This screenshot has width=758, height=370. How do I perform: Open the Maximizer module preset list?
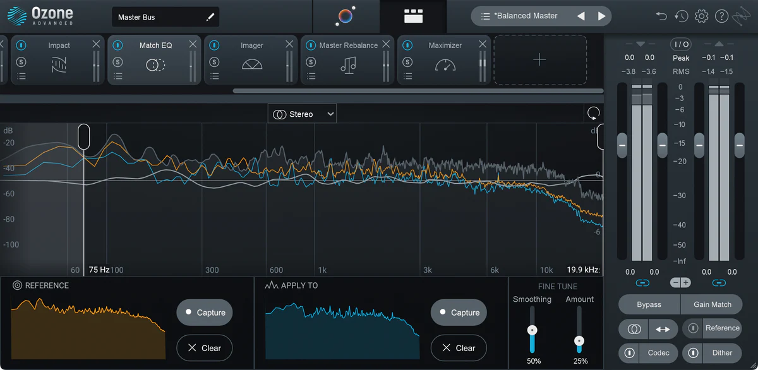point(407,76)
